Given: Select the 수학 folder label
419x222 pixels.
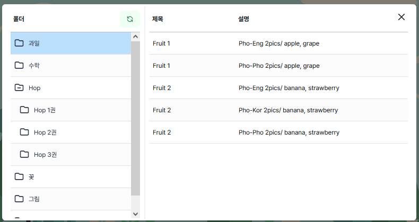Looking at the screenshot, I should pyautogui.click(x=34, y=66).
